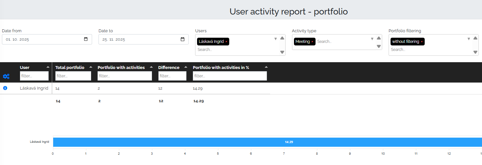The width and height of the screenshot is (482, 165).
Task: Click the info icon beside Láskavá Ingrid
Action: pyautogui.click(x=5, y=88)
